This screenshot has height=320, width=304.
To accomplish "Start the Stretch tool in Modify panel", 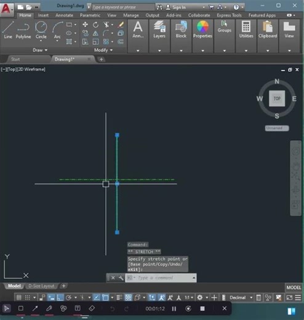I will point(85,42).
